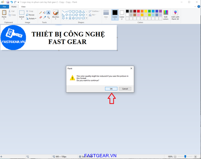Pick the Line shape
This screenshot has width=201, height=159.
(63, 11)
